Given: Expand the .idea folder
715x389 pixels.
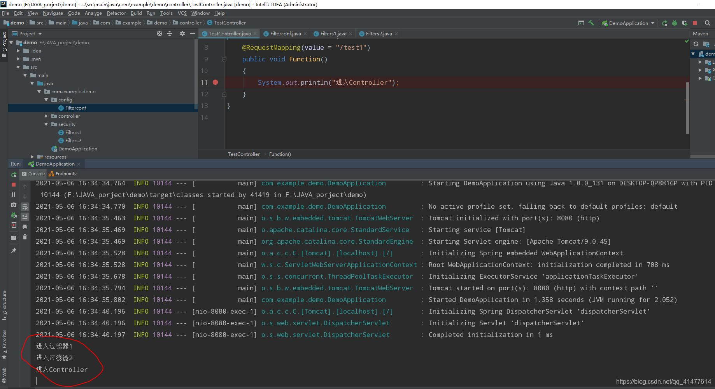Looking at the screenshot, I should coord(18,51).
